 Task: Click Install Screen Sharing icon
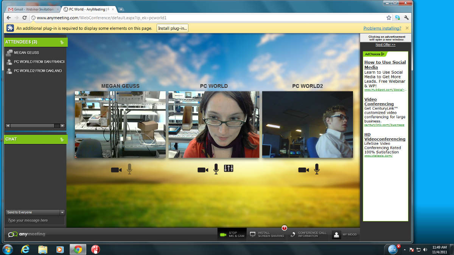tap(253, 235)
